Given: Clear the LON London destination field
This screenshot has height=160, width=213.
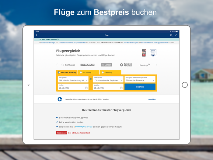Looking at the screenshot, I should (x=121, y=80).
